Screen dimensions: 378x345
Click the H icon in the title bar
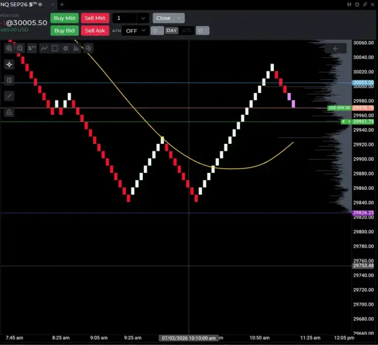click(349, 4)
